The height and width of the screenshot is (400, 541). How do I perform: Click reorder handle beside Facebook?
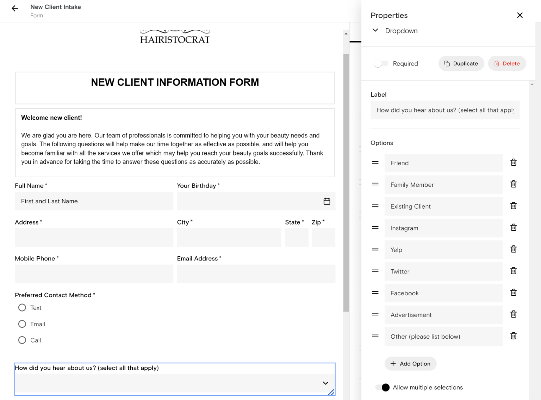(x=375, y=293)
